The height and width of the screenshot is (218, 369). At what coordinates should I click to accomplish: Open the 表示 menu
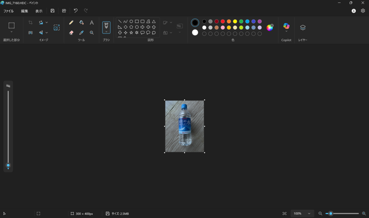click(39, 11)
